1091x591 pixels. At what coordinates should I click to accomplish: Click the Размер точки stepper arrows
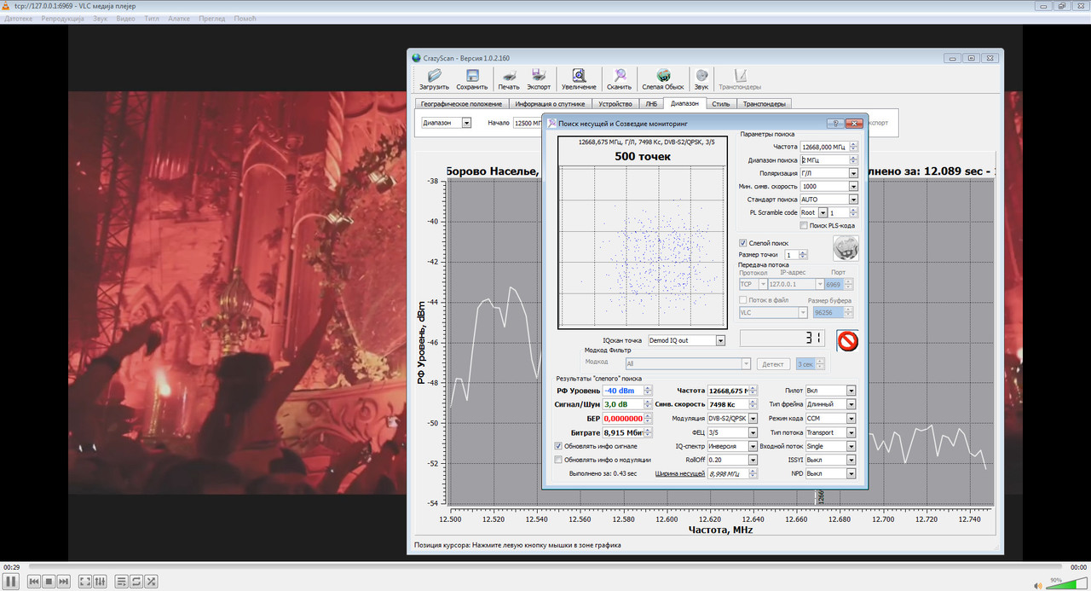click(x=803, y=255)
